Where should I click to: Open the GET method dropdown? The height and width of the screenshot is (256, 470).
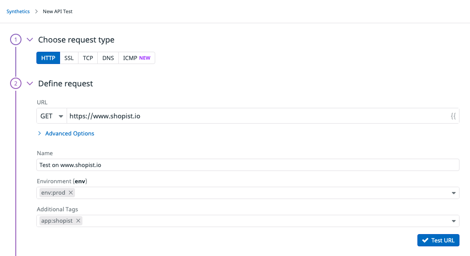click(51, 116)
